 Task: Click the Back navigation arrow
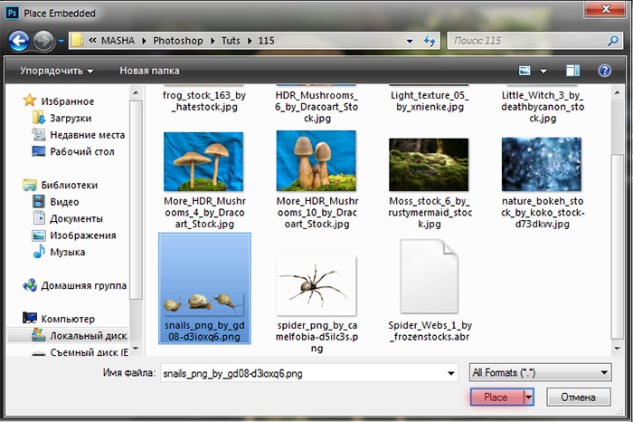coord(19,41)
